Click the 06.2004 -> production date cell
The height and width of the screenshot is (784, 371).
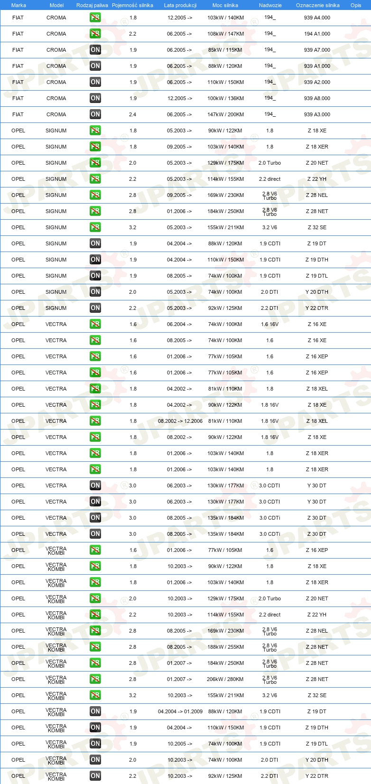[x=179, y=324]
